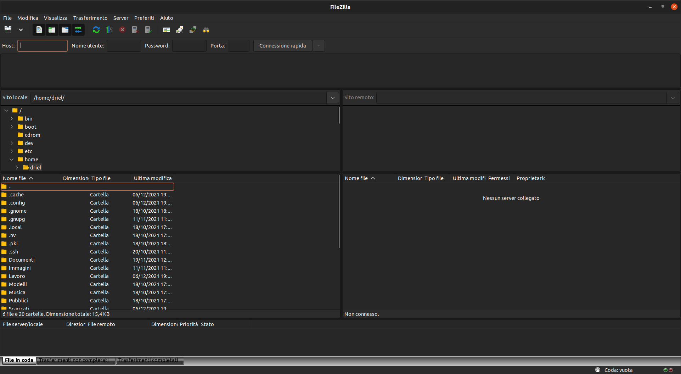Cancel the current operation
This screenshot has height=374, width=681.
[122, 30]
